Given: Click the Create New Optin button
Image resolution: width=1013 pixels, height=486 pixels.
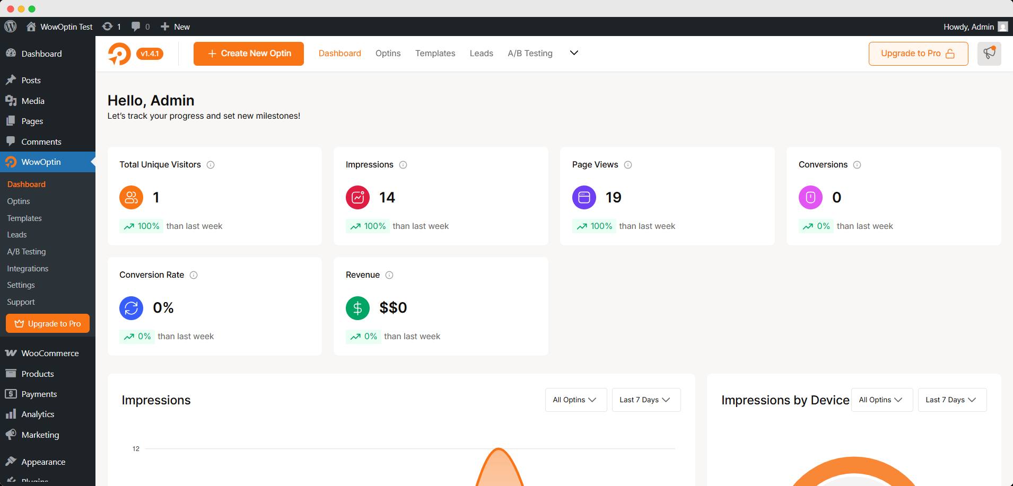Looking at the screenshot, I should pos(249,54).
